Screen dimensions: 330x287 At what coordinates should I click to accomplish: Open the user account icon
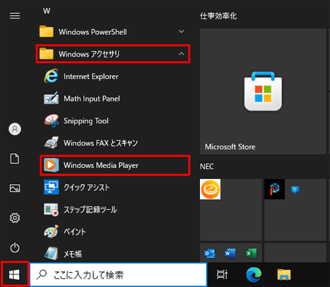pos(15,129)
